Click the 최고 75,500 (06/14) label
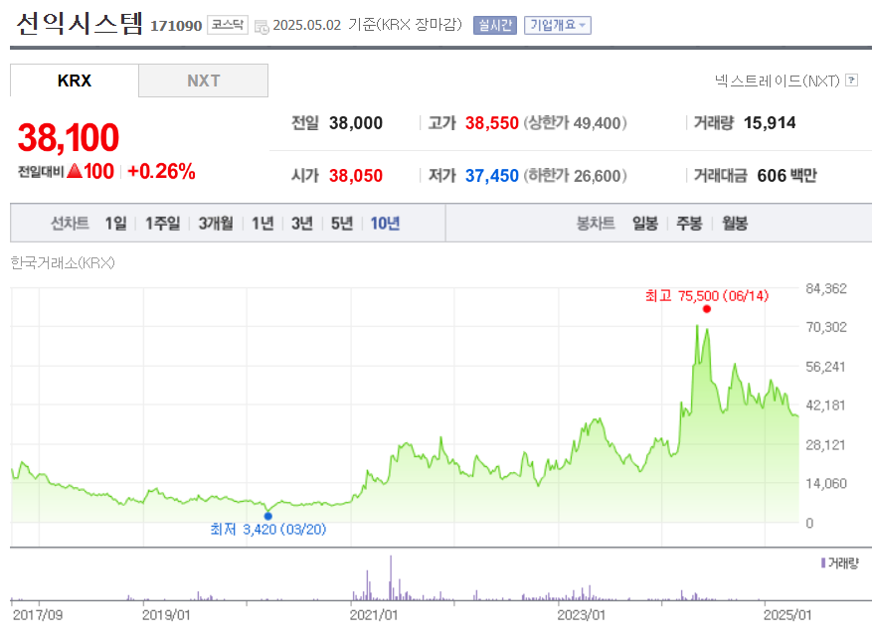Screen dimensions: 872x641 [707, 296]
